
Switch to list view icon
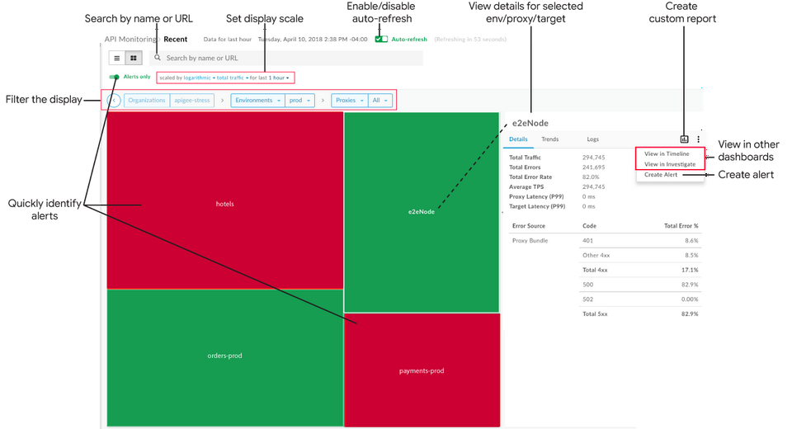[117, 59]
